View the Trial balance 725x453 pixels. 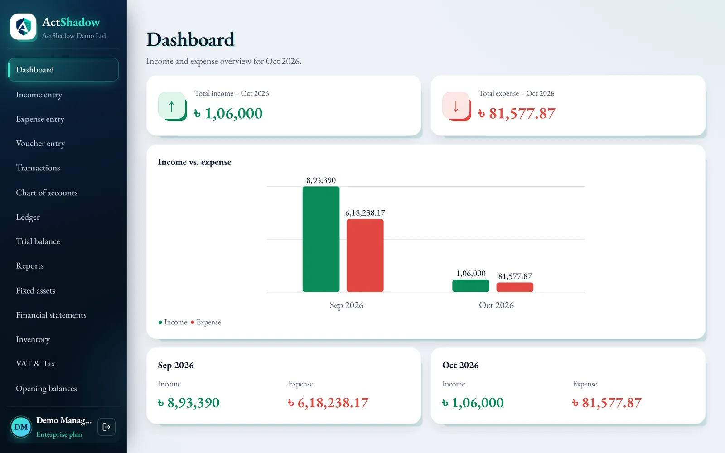click(x=63, y=241)
